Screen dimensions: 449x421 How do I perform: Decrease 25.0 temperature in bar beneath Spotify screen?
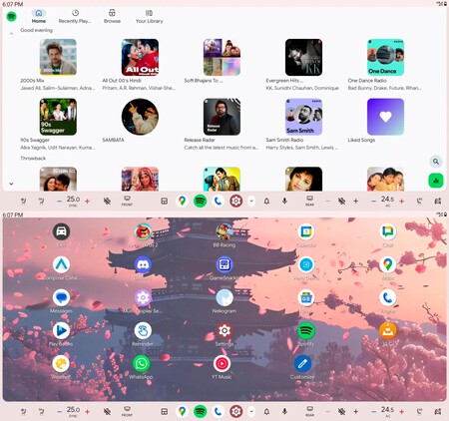[59, 202]
